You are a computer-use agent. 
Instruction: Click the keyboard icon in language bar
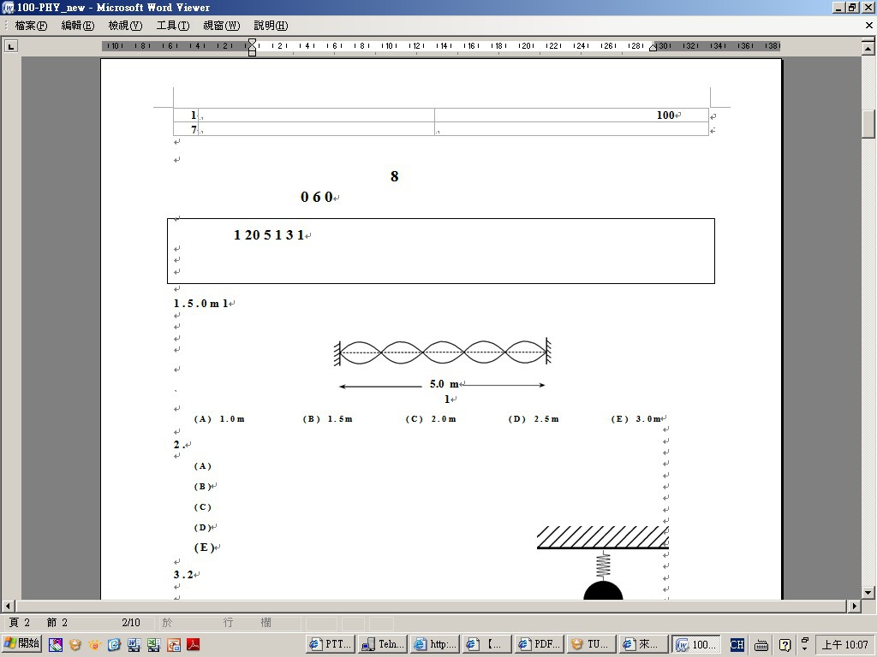[x=761, y=644]
